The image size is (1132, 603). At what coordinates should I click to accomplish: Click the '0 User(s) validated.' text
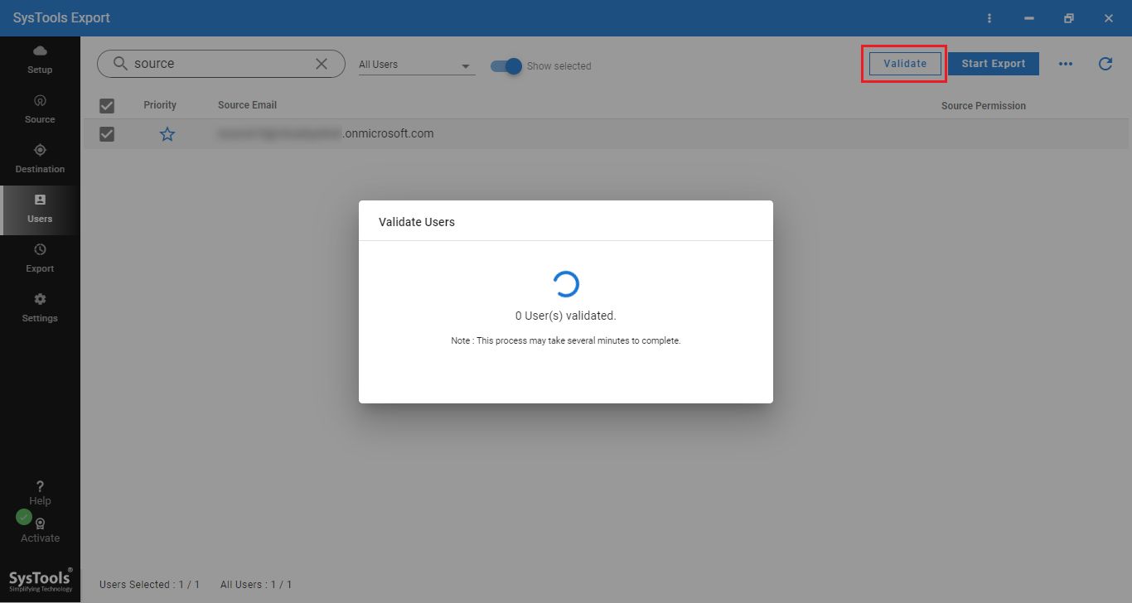click(566, 316)
